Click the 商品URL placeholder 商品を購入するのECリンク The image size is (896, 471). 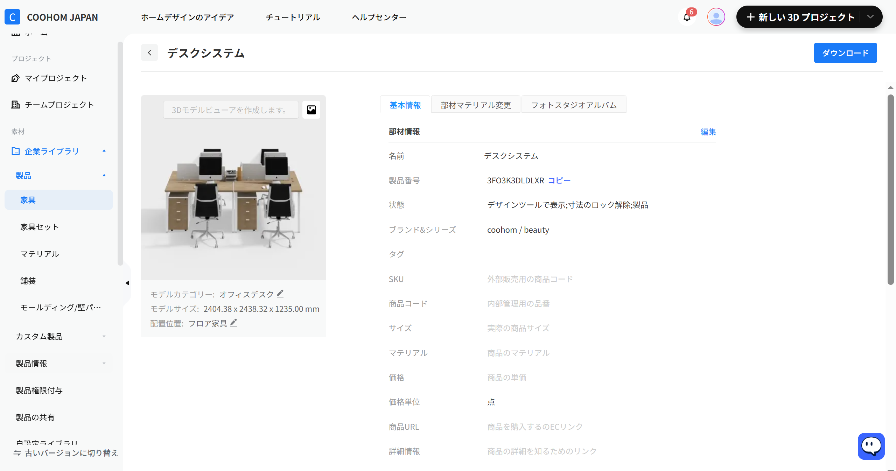535,427
